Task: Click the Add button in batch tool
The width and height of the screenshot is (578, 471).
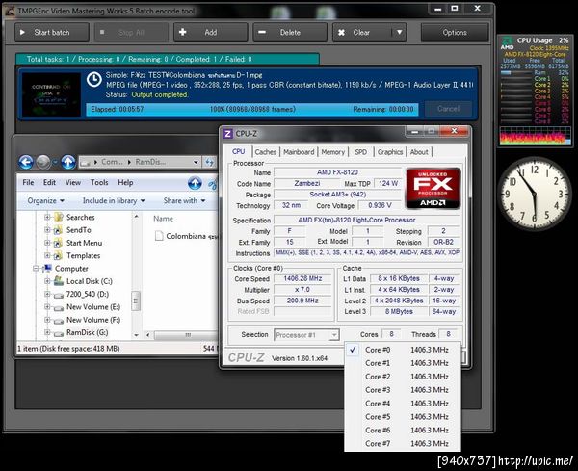Action: [210, 33]
